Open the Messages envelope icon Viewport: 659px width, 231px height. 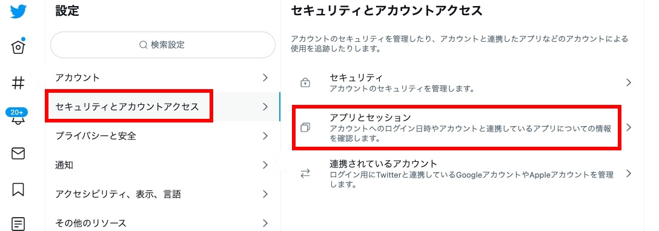point(18,153)
